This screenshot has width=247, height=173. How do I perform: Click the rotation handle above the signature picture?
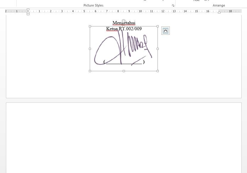pos(124,21)
